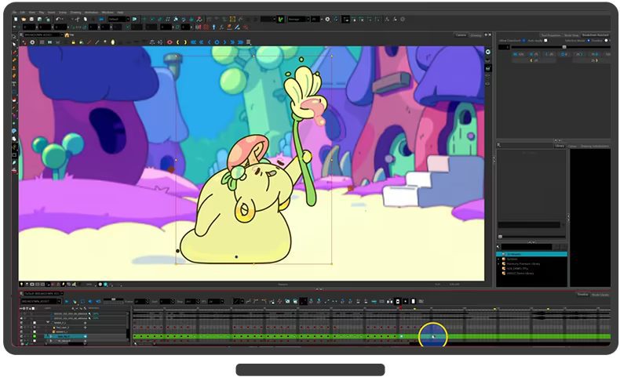
Task: Click the timeline playback speed slider
Action: (x=114, y=299)
